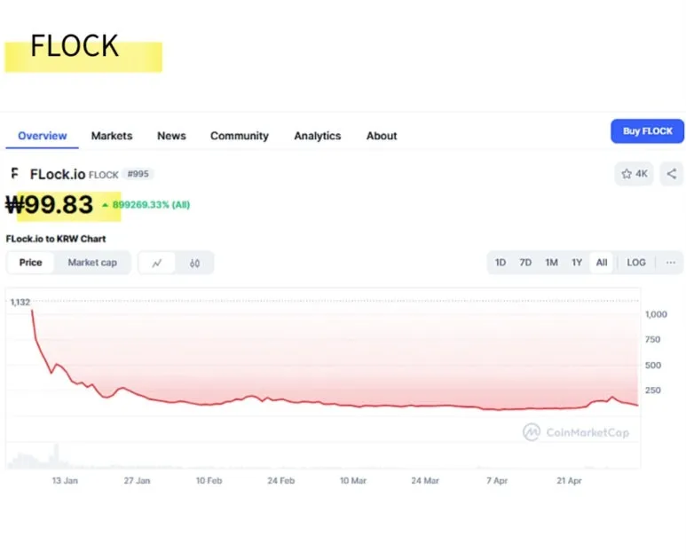Click the #995 rank badge
This screenshot has height=560, width=686.
[x=138, y=174]
